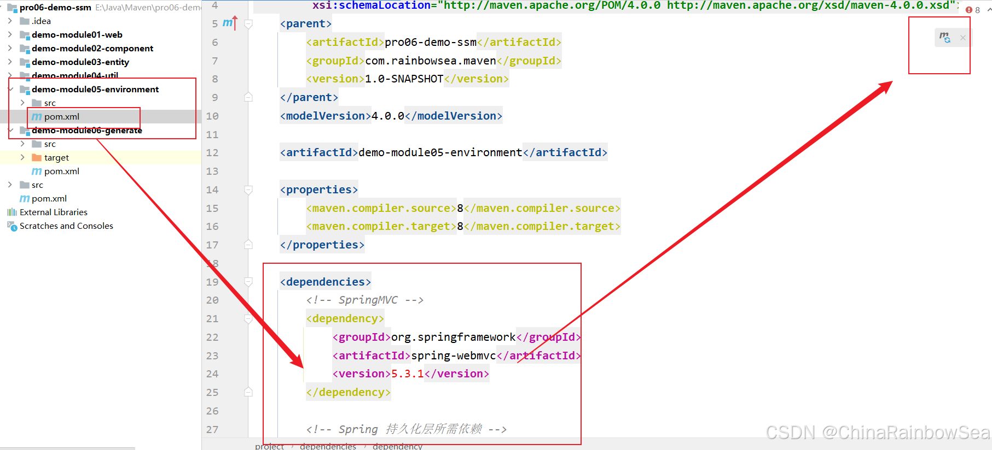
Task: Select the target folder label
Action: 56,157
